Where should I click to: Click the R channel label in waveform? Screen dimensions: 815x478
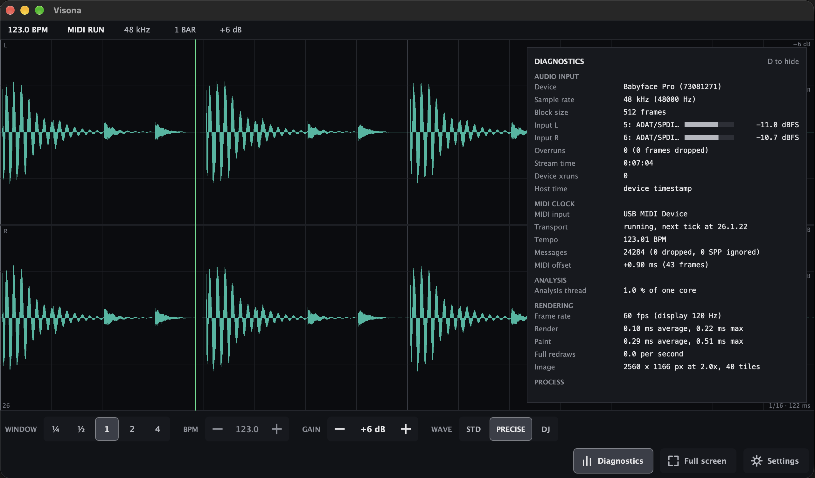point(5,231)
